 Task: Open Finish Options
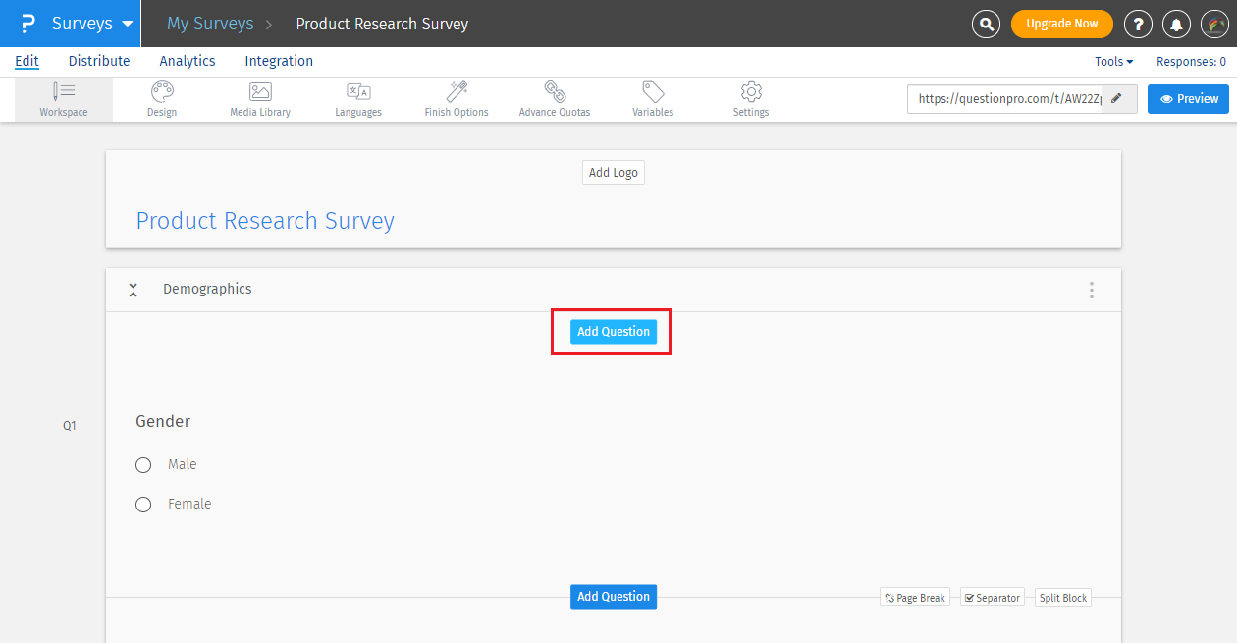456,98
